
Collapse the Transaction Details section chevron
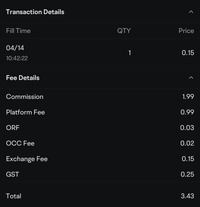[191, 12]
